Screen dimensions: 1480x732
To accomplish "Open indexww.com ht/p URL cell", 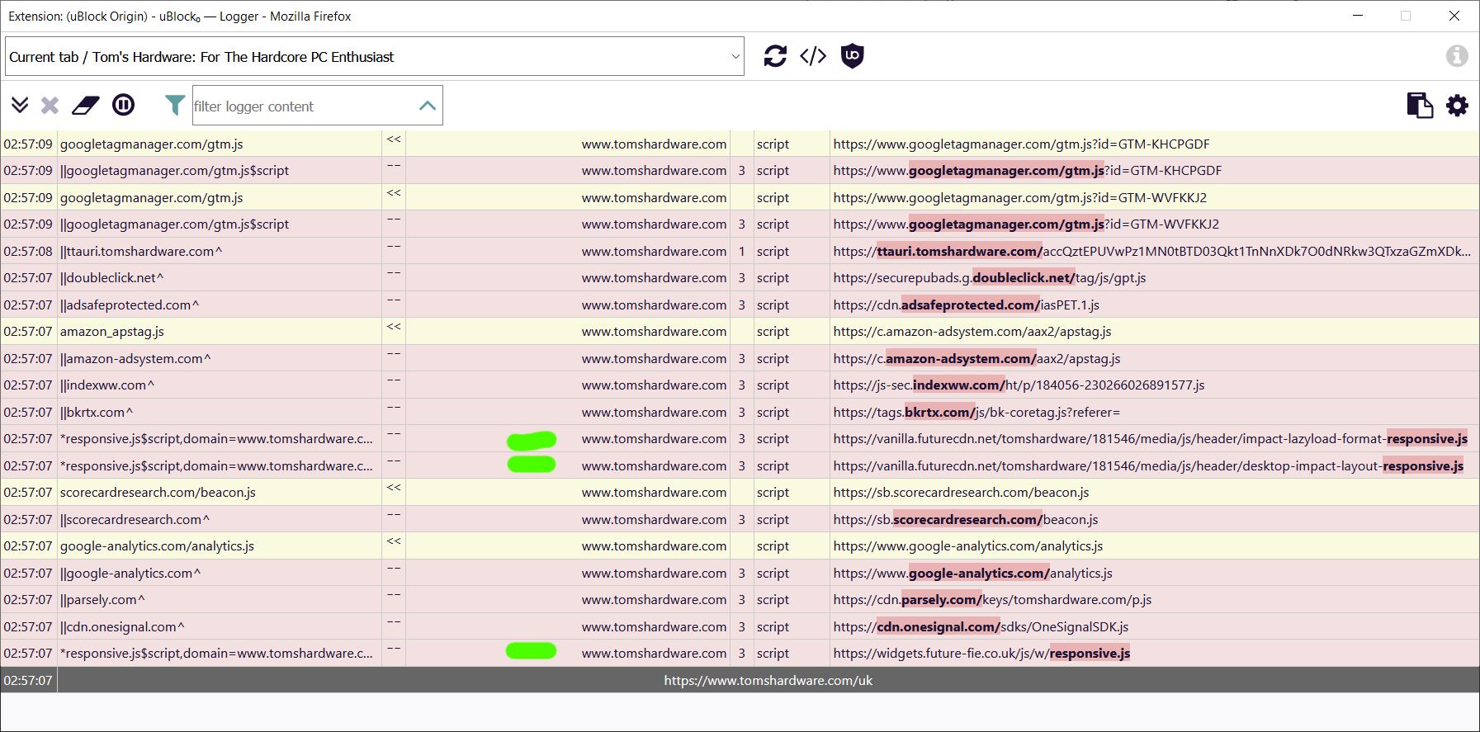I will [1154, 385].
